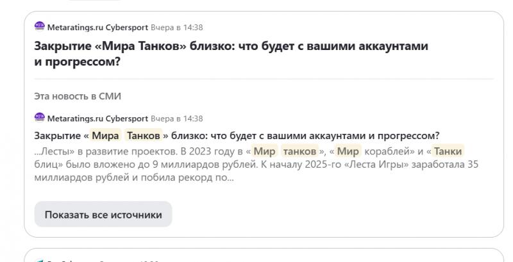Click highlighted «Танки» at snippet line end
This screenshot has width=513, height=262.
(448, 151)
